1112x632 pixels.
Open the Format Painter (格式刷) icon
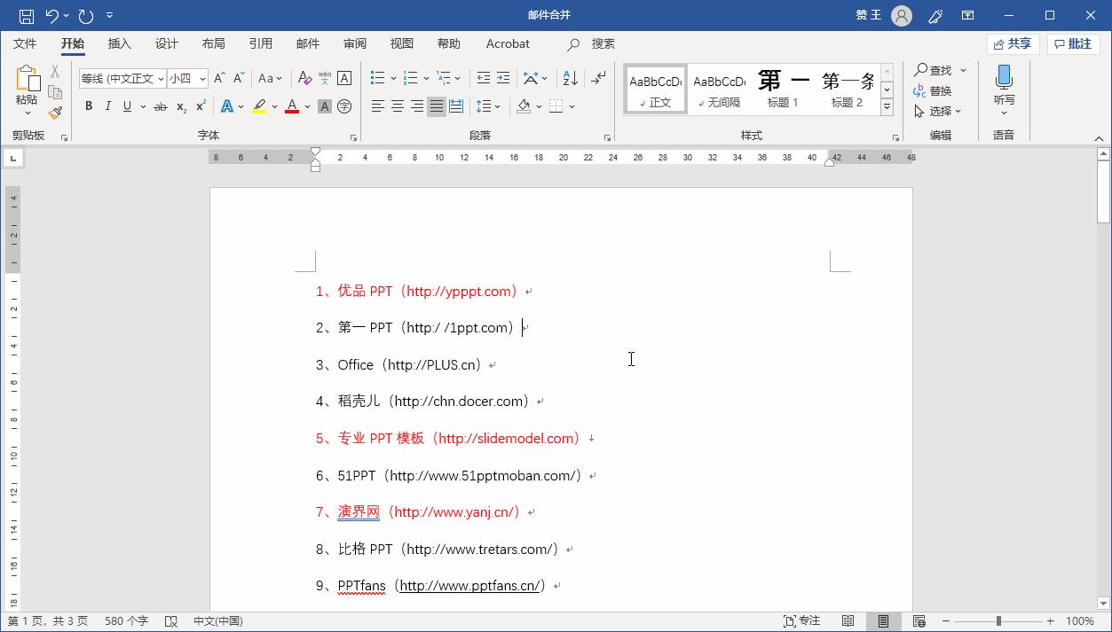click(55, 113)
